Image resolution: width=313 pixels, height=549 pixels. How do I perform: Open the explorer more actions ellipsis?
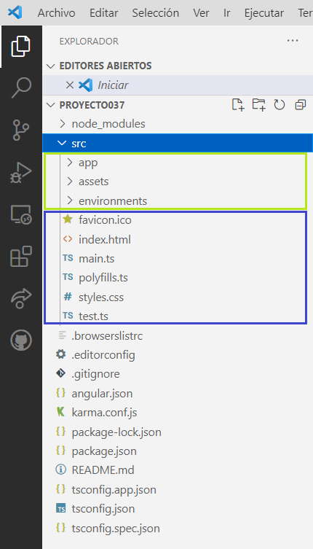tap(293, 41)
